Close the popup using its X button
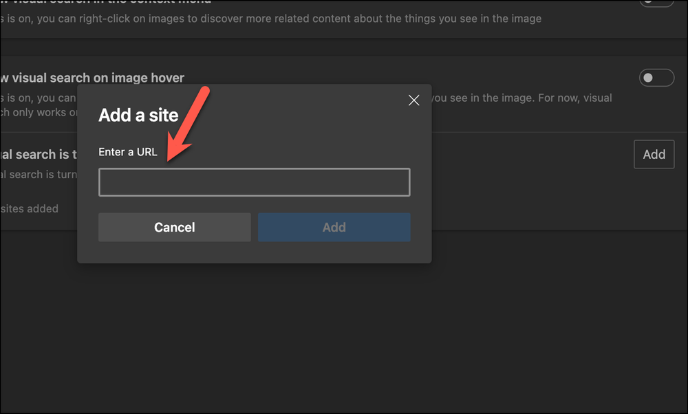This screenshot has width=688, height=414. [413, 100]
